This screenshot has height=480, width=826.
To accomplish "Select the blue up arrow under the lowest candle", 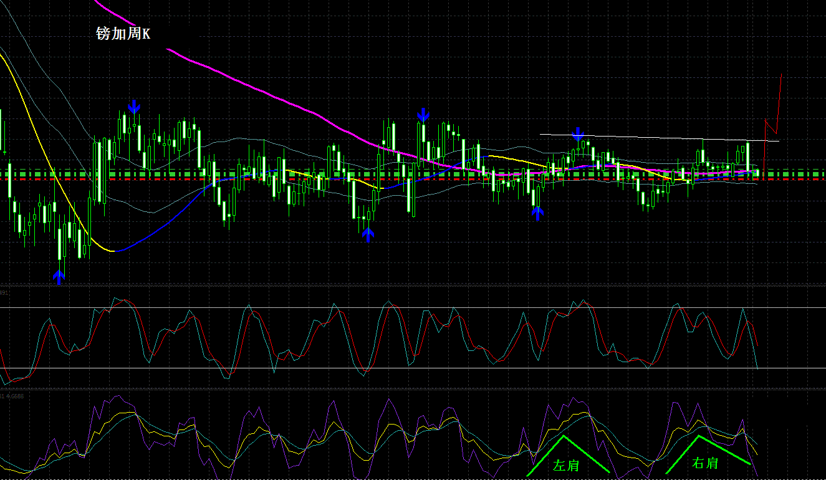I will (x=59, y=276).
